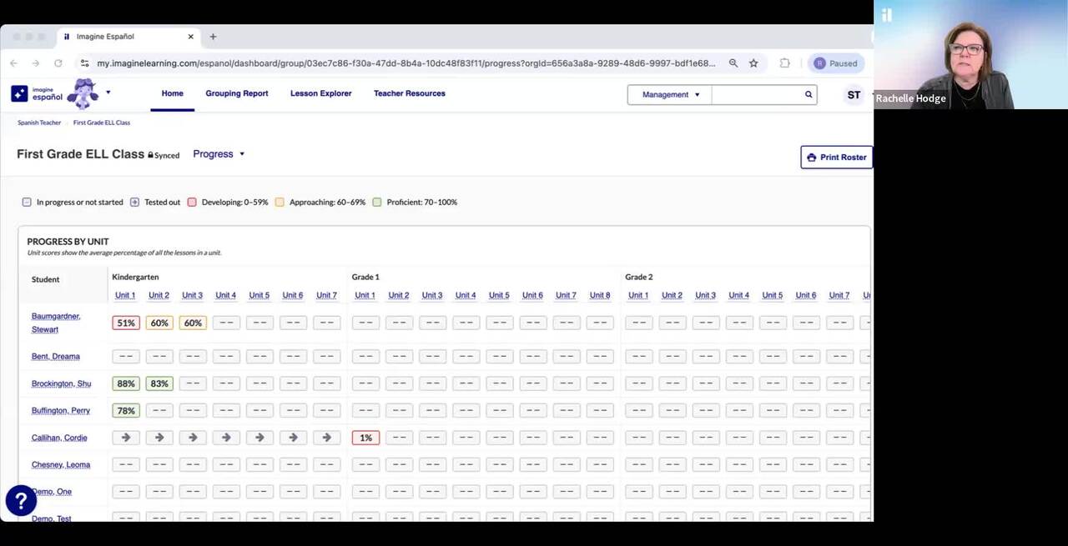Image resolution: width=1068 pixels, height=546 pixels.
Task: Open student Buffington, Perry
Action: point(60,411)
